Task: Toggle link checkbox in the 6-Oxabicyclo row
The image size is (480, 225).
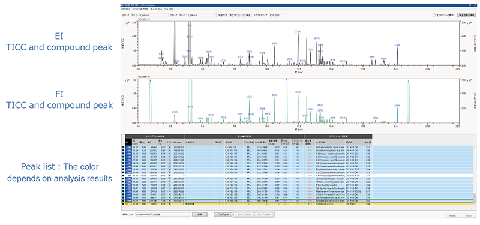Action: [x=170, y=147]
